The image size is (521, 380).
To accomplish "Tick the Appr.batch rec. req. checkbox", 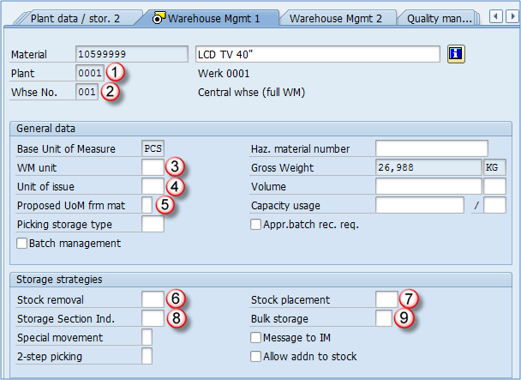I will [256, 225].
